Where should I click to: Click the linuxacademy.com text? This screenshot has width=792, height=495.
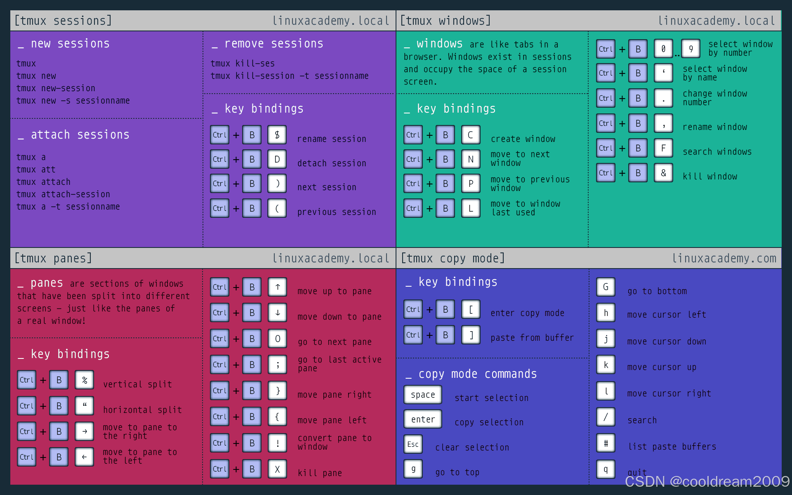pyautogui.click(x=724, y=258)
